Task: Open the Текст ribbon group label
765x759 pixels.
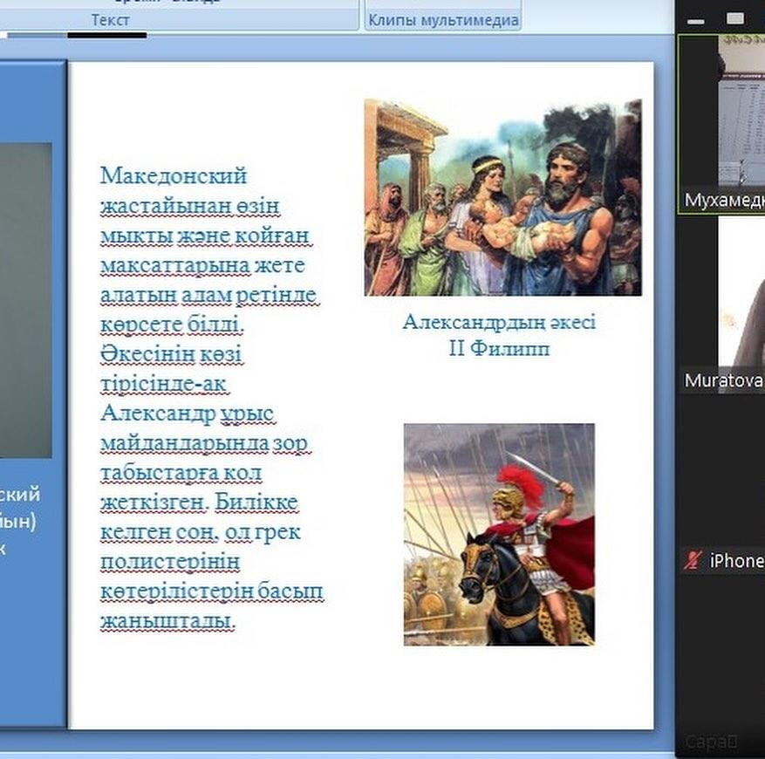Action: tap(110, 20)
